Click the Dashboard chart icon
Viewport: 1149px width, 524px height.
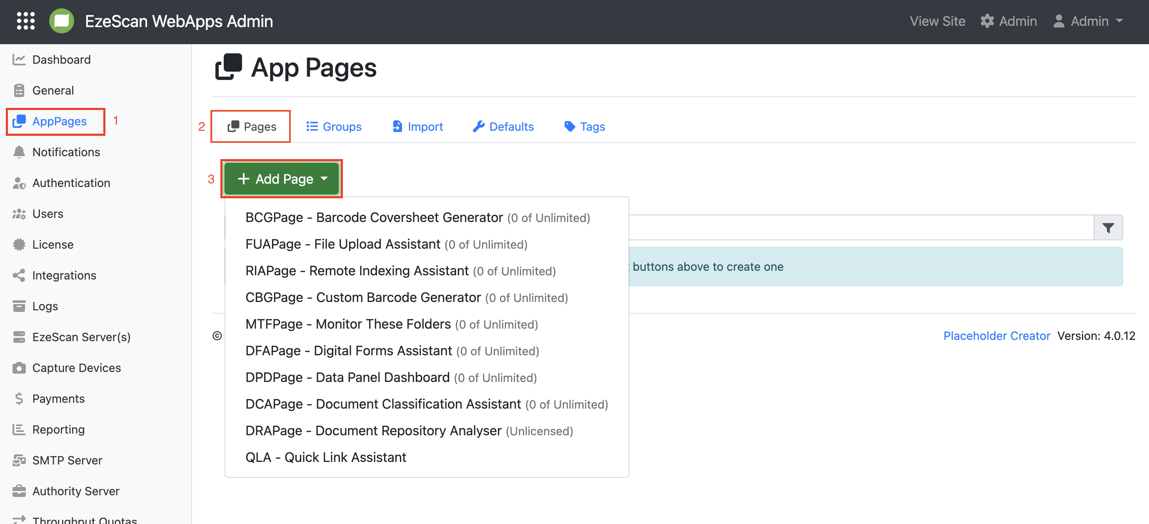[19, 59]
